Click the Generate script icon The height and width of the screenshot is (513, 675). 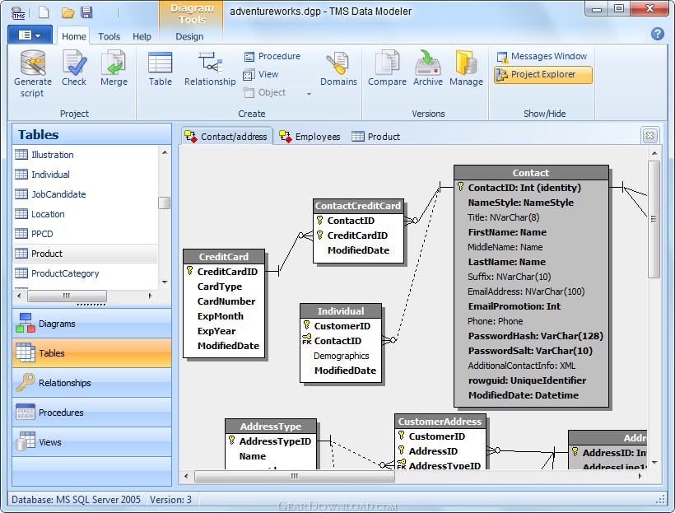pyautogui.click(x=33, y=63)
